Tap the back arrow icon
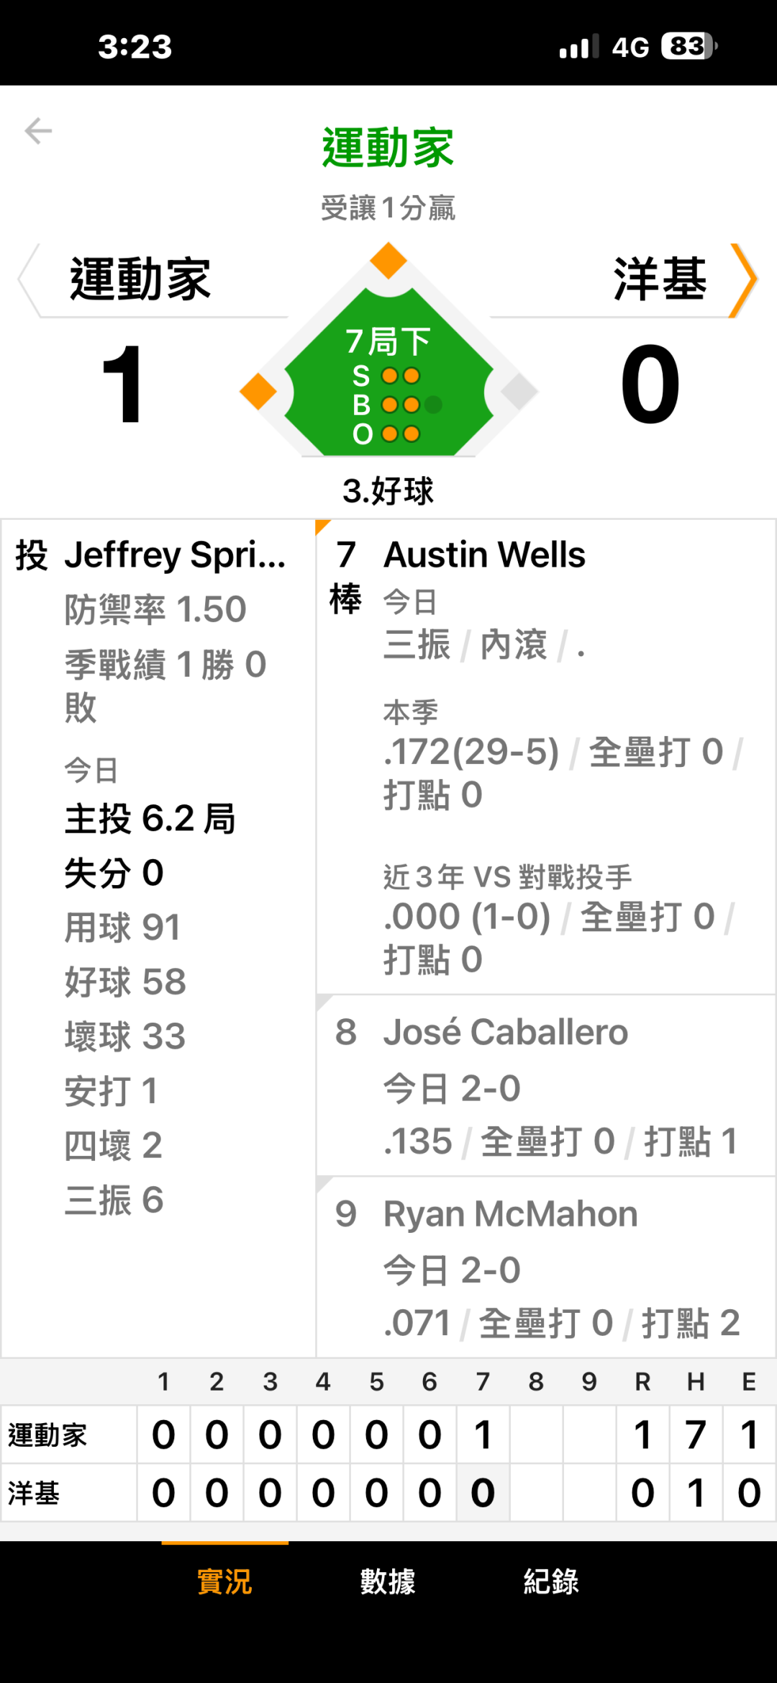 click(x=38, y=131)
